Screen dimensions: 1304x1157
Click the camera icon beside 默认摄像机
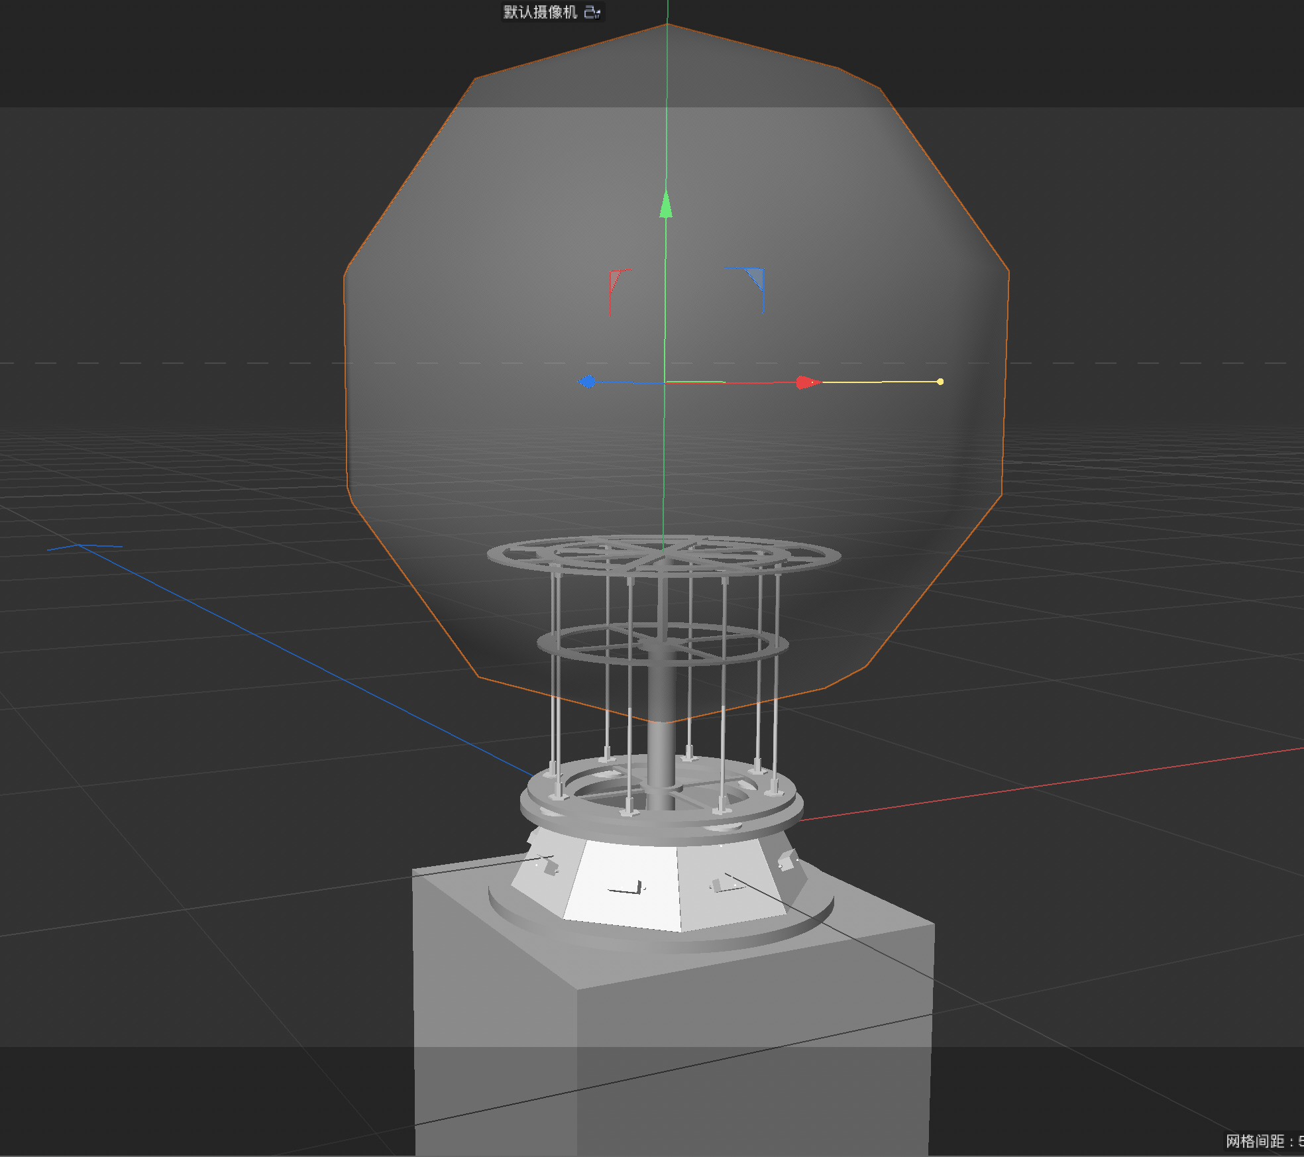tap(592, 12)
